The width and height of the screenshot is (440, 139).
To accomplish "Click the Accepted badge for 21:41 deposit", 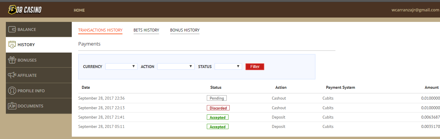I will (218, 117).
